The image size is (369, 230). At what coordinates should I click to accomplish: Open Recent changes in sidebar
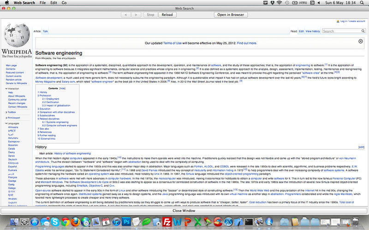(x=17, y=103)
